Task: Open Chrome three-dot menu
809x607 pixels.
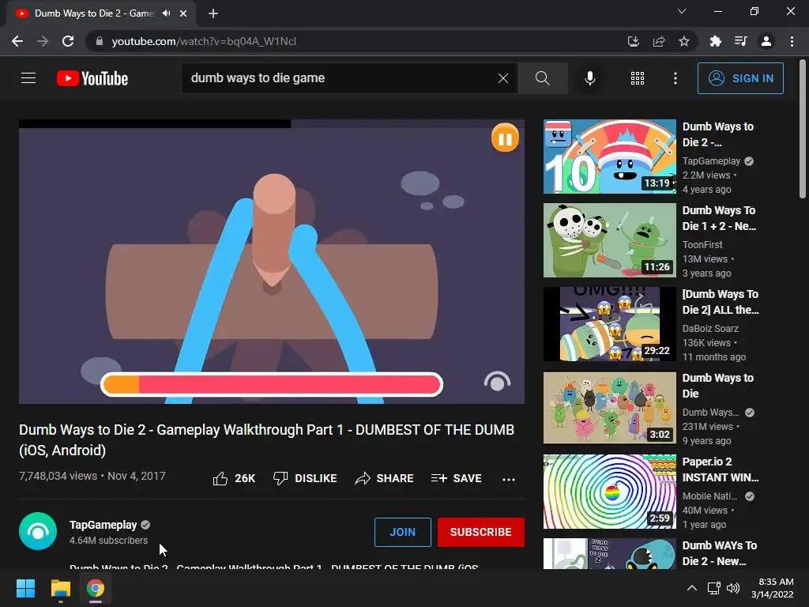Action: (x=792, y=41)
